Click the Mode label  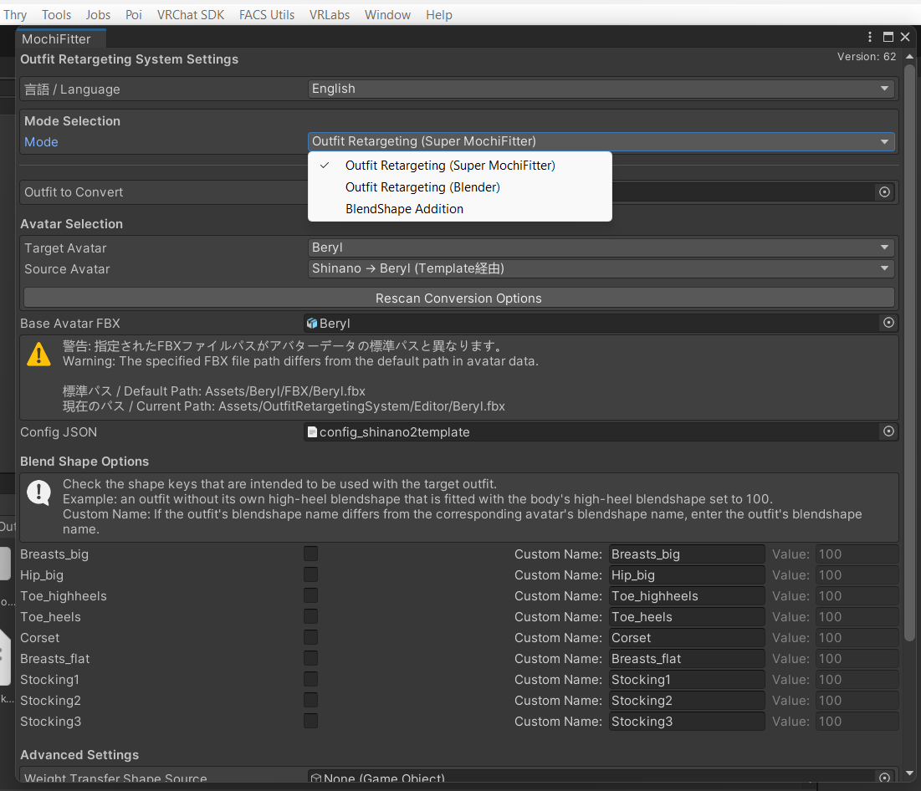click(41, 142)
